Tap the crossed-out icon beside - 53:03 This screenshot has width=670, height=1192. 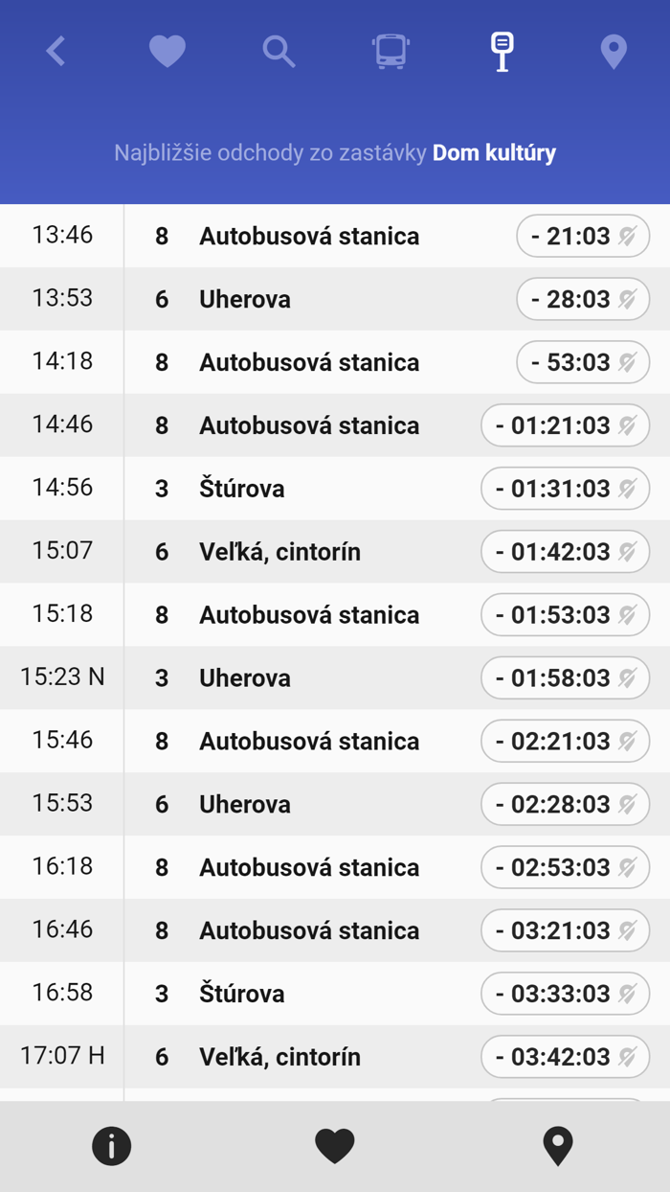[x=628, y=362]
